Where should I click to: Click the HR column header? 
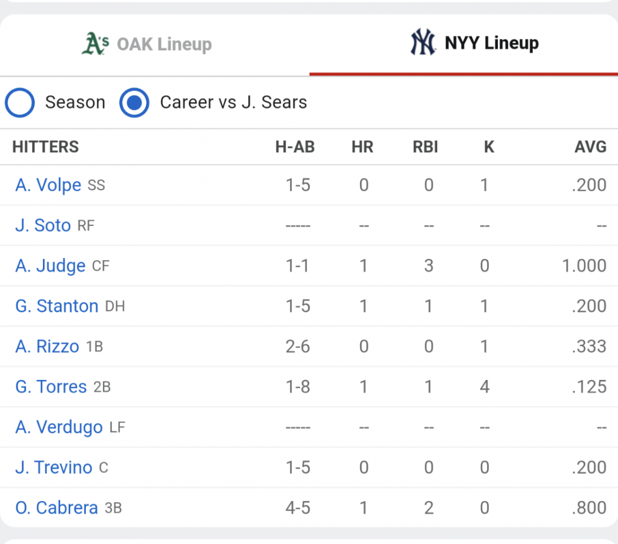[362, 147]
